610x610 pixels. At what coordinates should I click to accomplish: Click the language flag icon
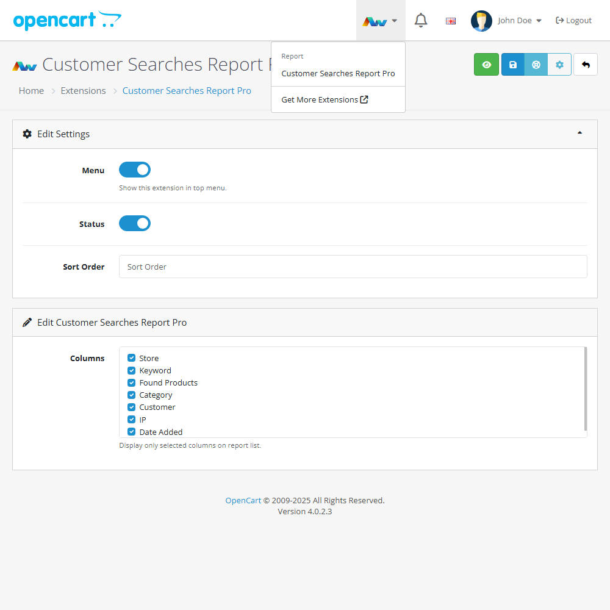click(451, 21)
